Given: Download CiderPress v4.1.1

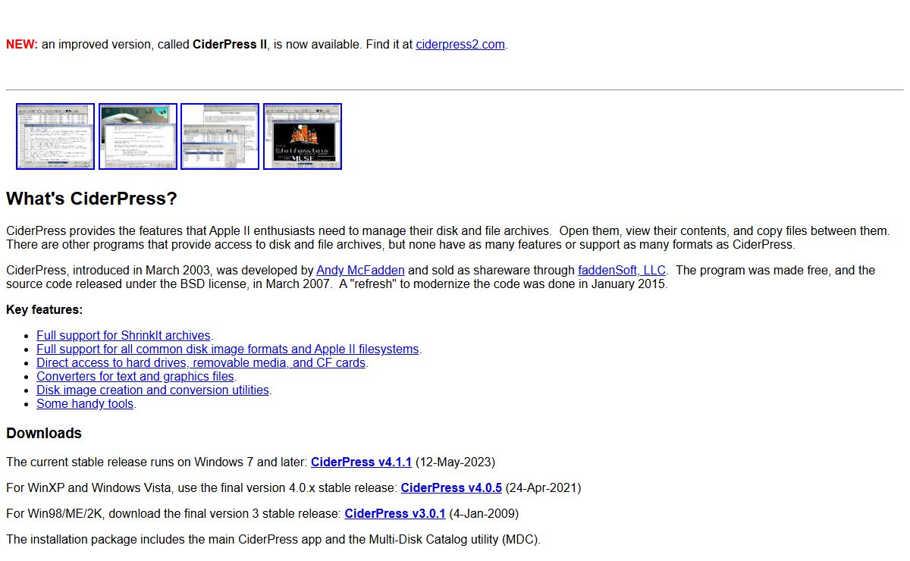Looking at the screenshot, I should pos(361,462).
